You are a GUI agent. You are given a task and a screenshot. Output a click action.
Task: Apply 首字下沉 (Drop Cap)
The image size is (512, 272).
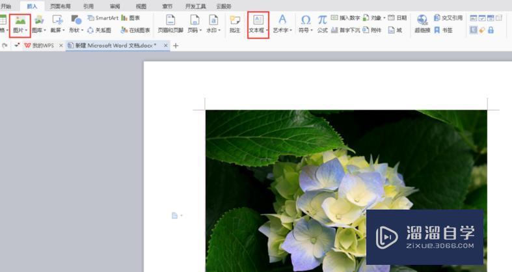tap(345, 30)
